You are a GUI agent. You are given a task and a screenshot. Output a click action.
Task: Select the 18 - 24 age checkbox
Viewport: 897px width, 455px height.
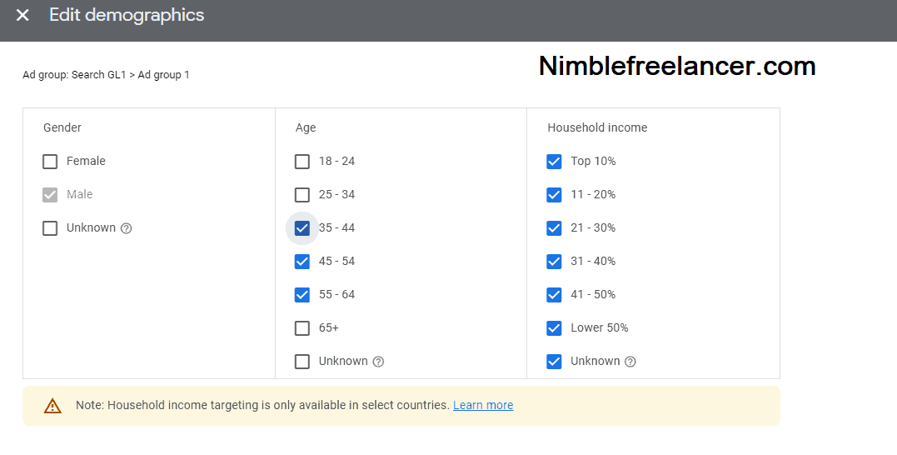[x=302, y=162]
